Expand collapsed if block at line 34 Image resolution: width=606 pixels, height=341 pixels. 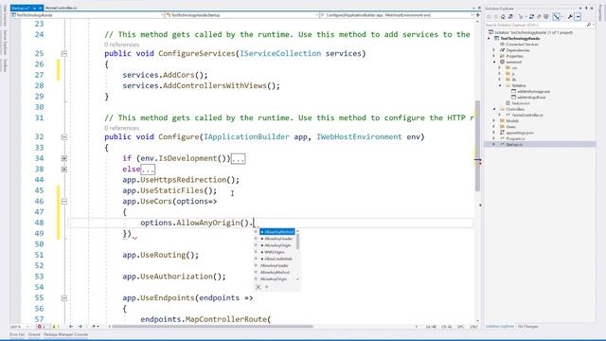(64, 158)
